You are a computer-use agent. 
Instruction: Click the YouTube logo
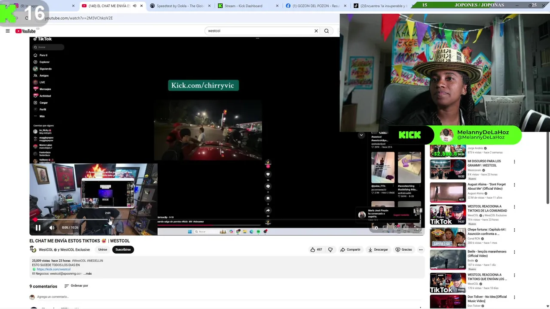pos(25,31)
